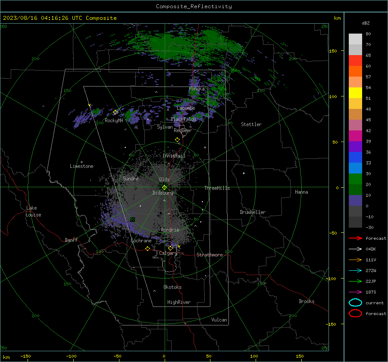Screen dimensions: 388x362
Task: Click the Brooks city label
Action: pyautogui.click(x=307, y=301)
